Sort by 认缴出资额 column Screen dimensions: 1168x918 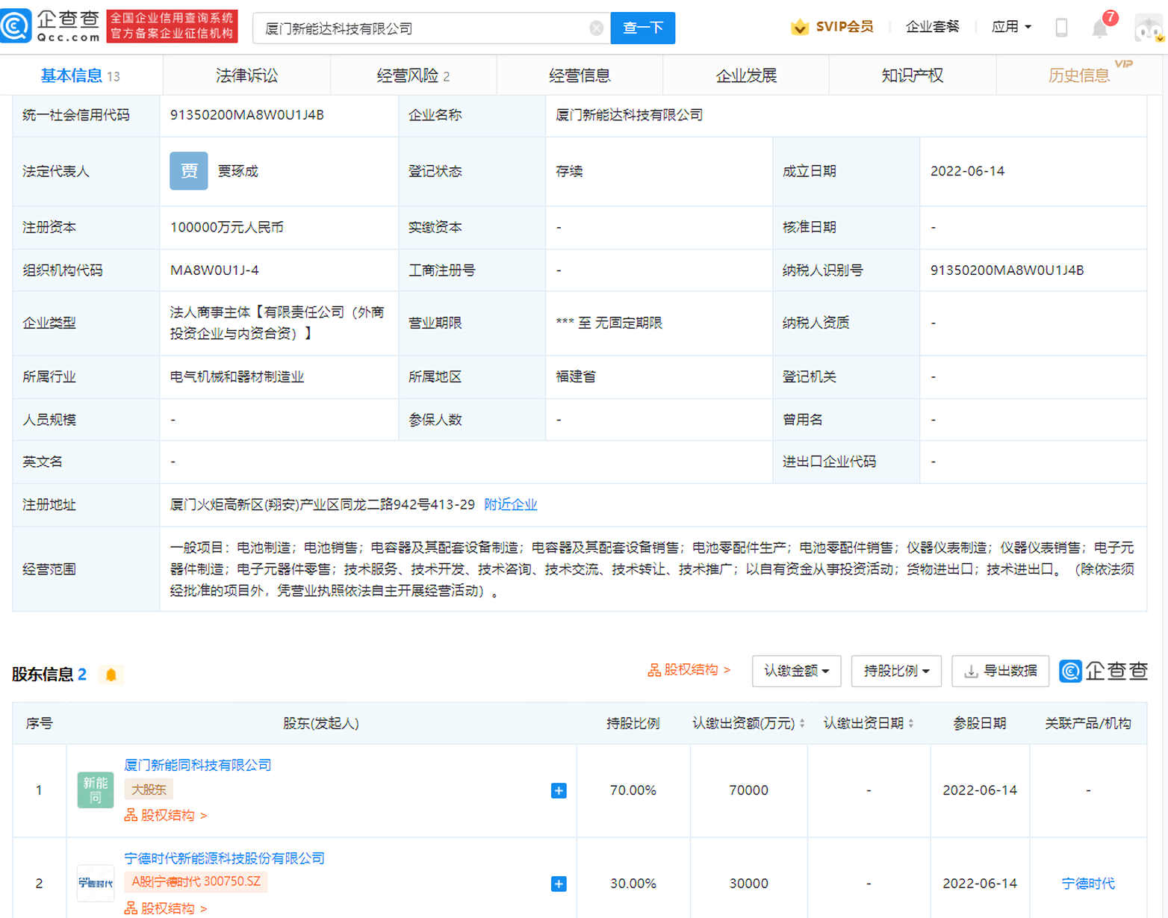coord(802,723)
